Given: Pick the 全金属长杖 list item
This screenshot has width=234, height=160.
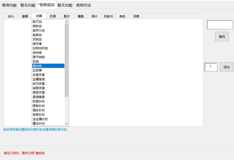Looking at the screenshot, I should click(x=48, y=119).
